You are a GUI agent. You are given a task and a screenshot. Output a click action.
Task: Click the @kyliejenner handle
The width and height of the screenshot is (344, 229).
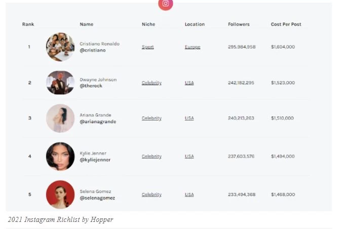[95, 160]
